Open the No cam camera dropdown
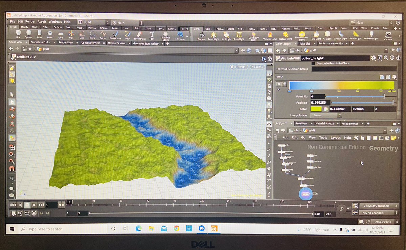Image resolution: width=406 pixels, height=250 pixels. coord(258,67)
